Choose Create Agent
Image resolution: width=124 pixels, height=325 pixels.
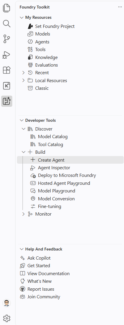[70, 160]
